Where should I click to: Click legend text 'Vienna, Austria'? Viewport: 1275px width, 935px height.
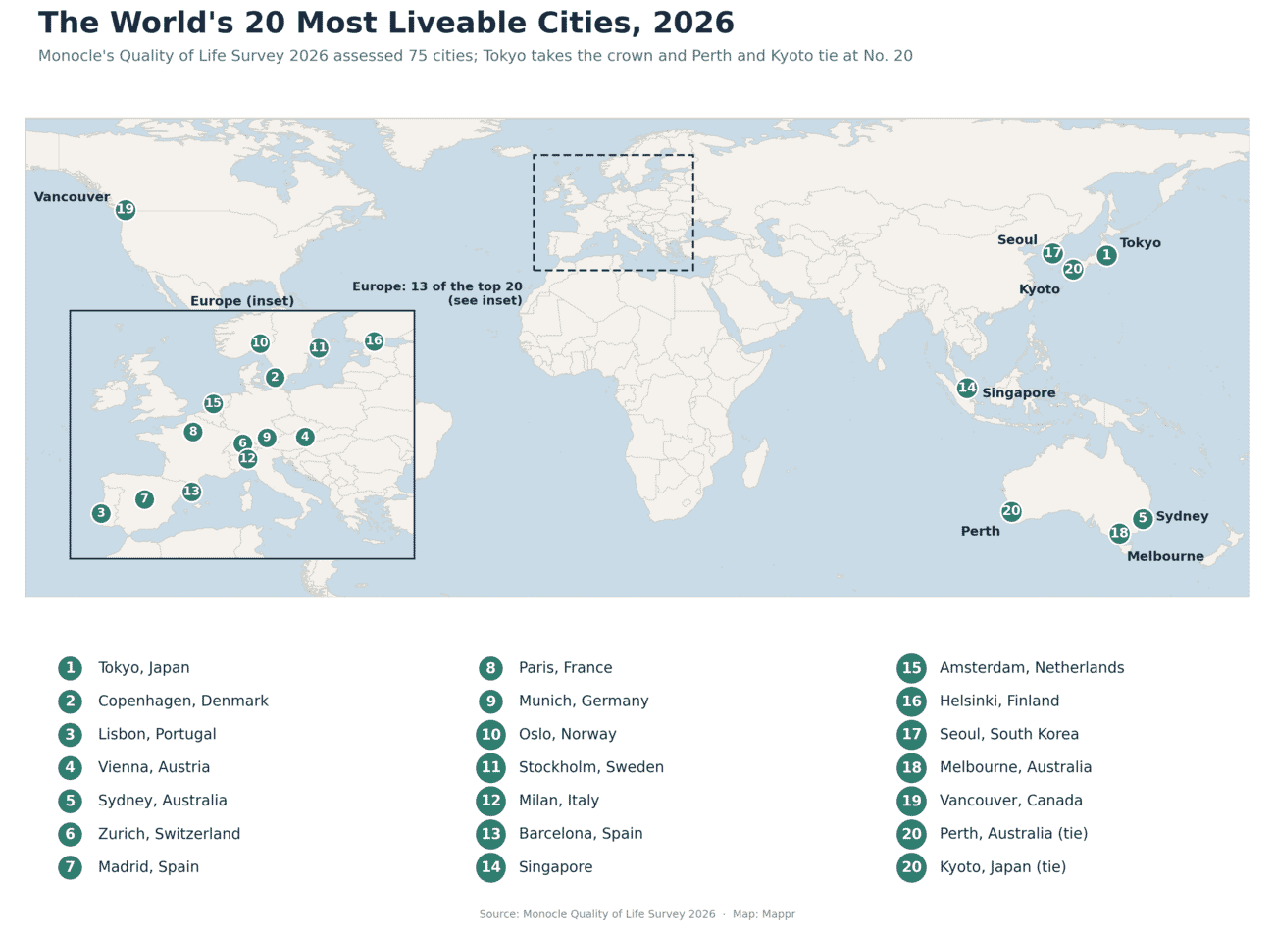154,767
